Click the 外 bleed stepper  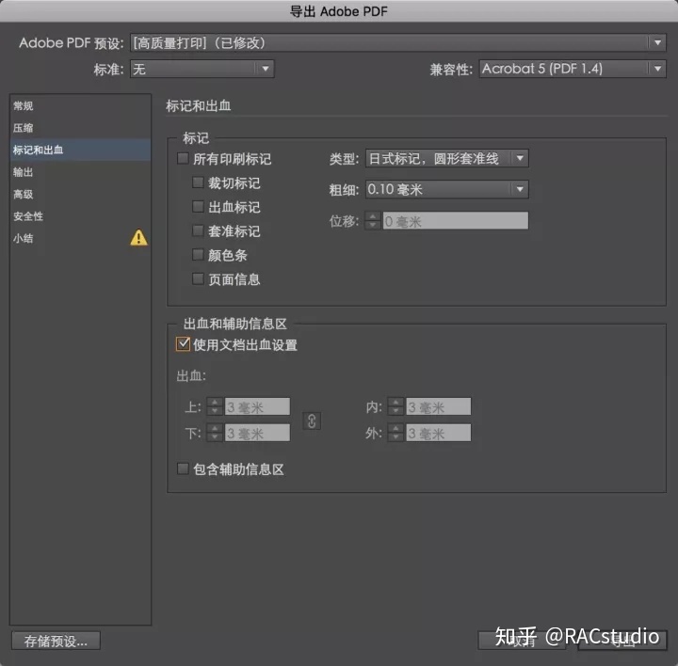[x=395, y=433]
